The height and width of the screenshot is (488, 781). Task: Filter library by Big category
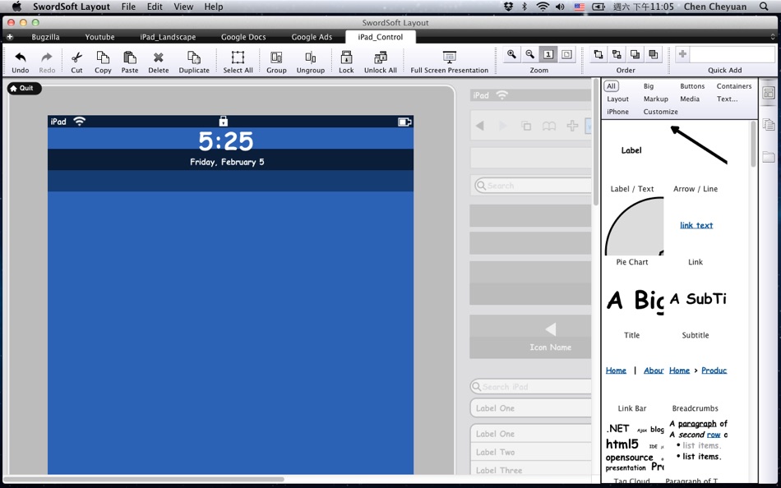pos(649,86)
